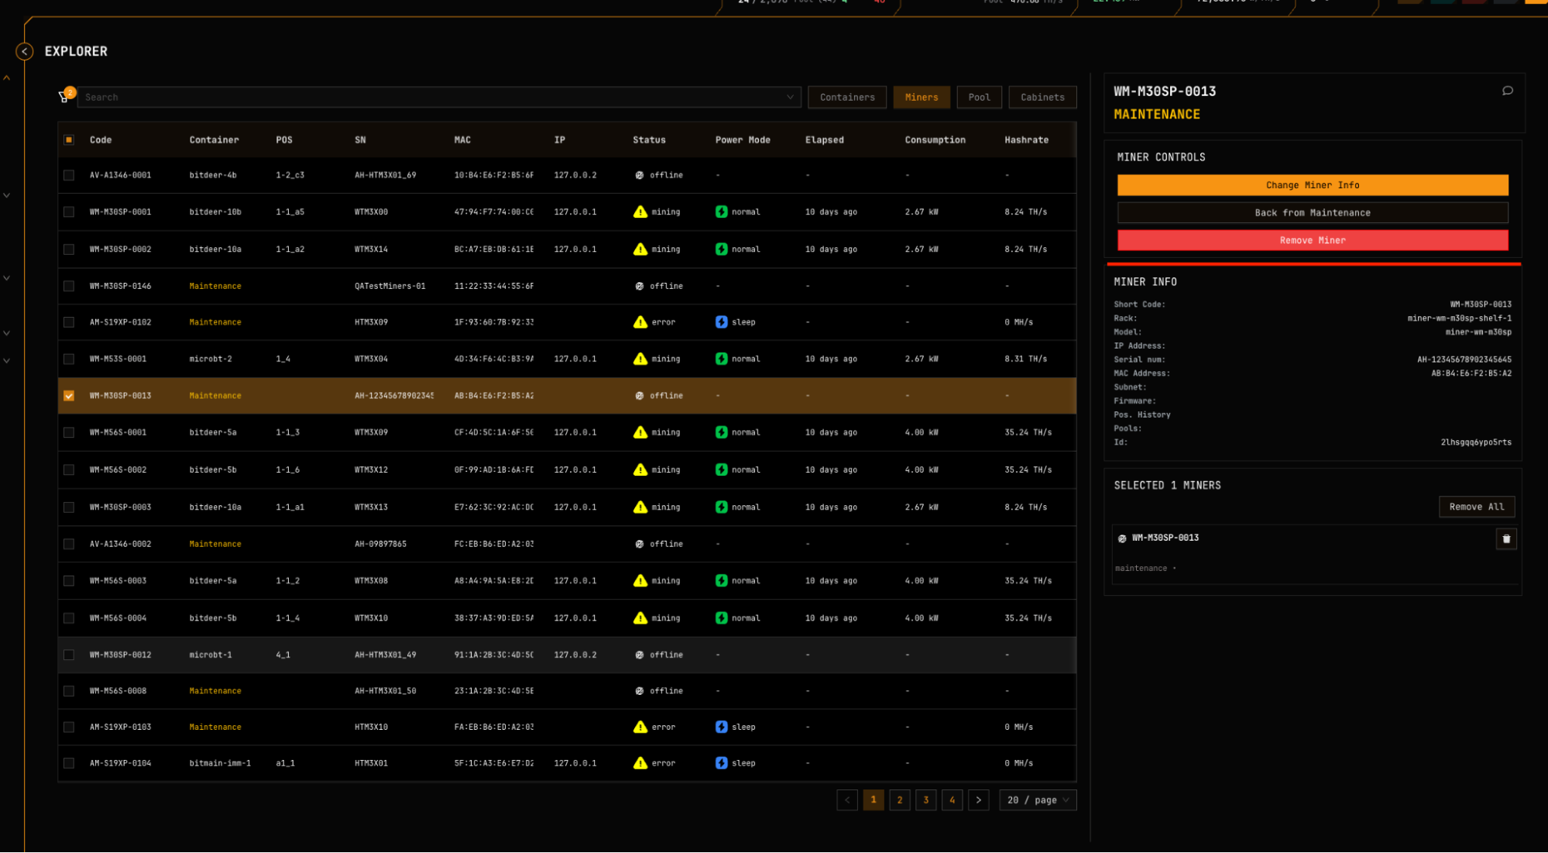Click the back arrow next to EXPLORER
The width and height of the screenshot is (1548, 853).
[24, 50]
